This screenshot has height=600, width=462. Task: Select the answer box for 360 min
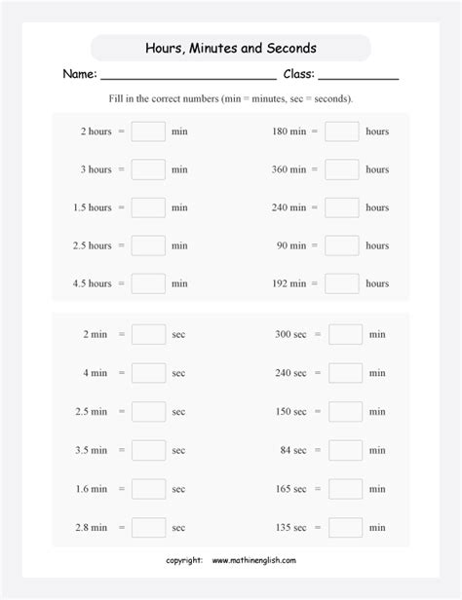(342, 169)
